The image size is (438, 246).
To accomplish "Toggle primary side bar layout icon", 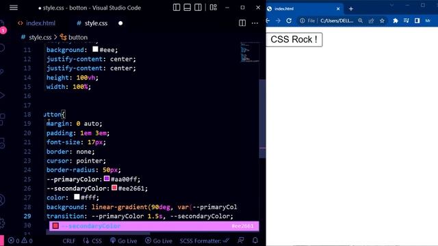I will click(x=177, y=8).
